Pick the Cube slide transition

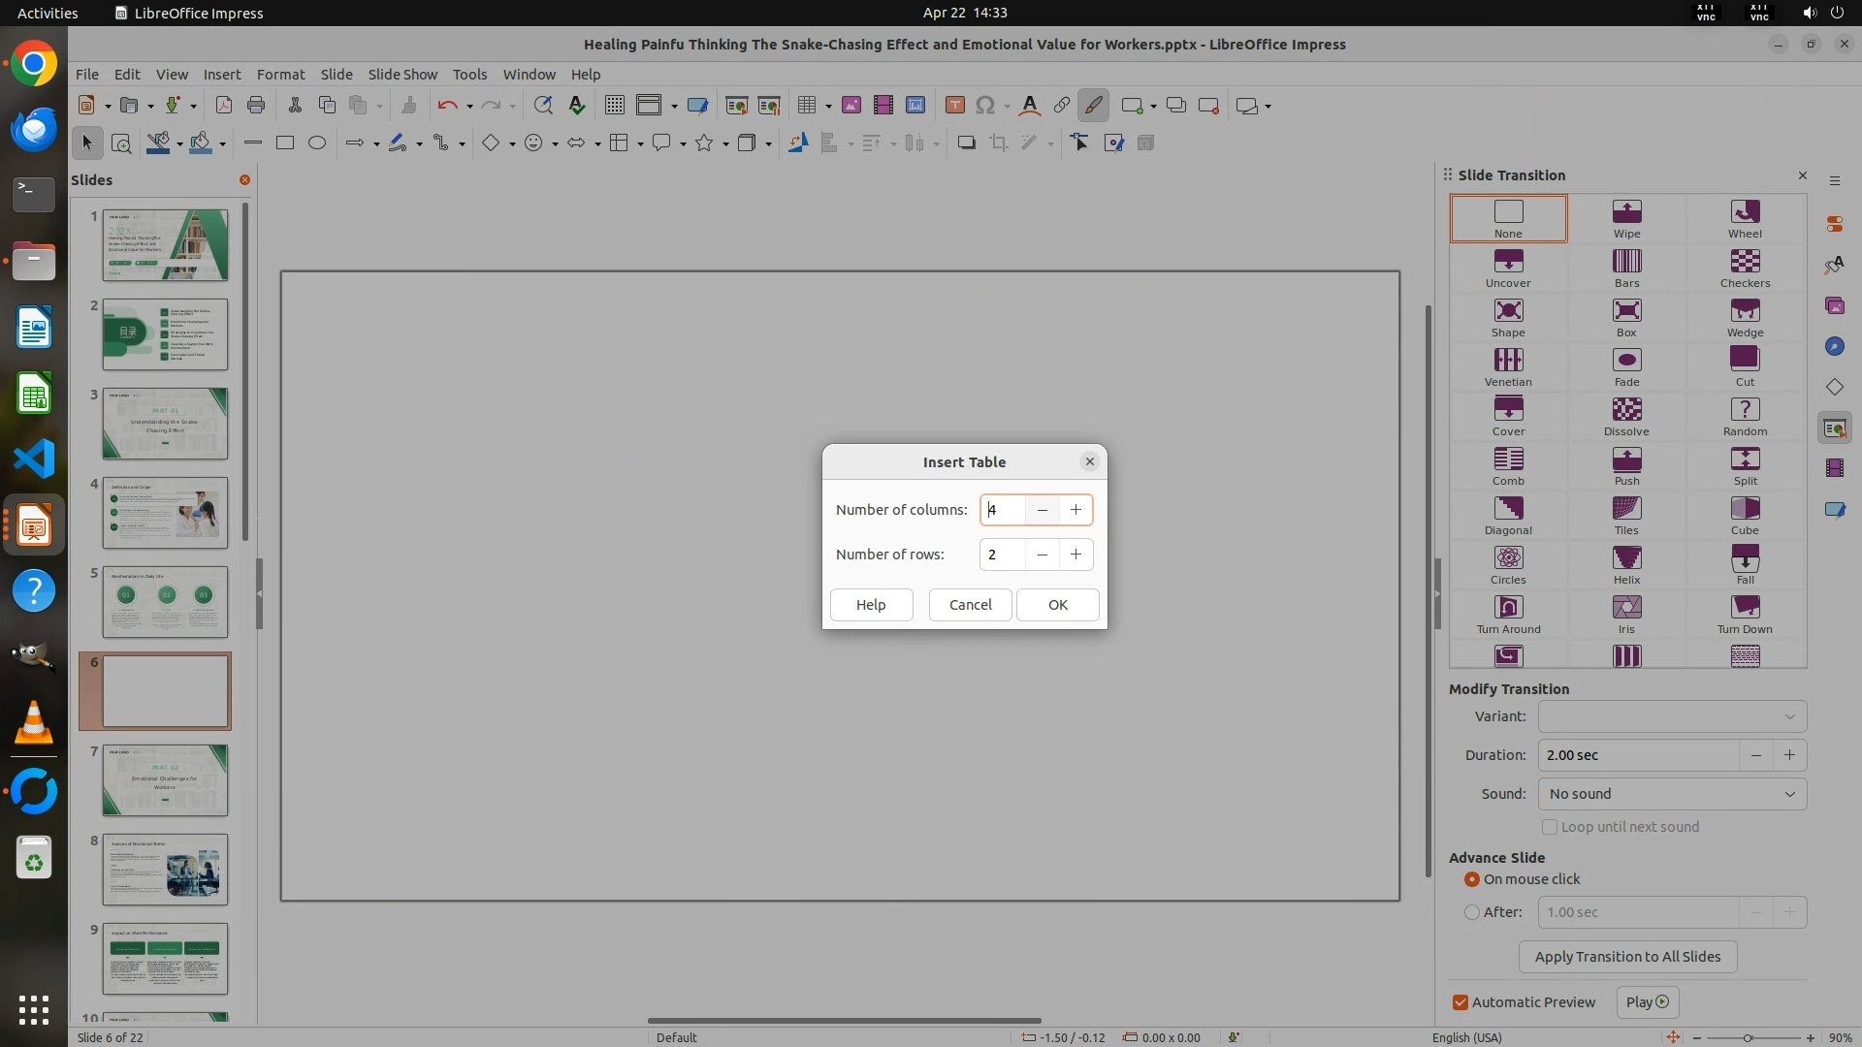(1744, 515)
